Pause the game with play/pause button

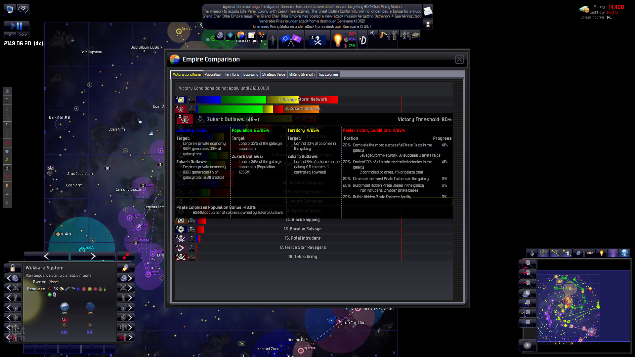pyautogui.click(x=16, y=26)
